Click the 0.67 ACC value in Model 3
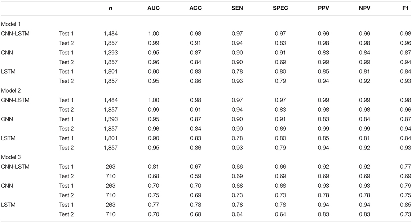412x223 pixels. click(196, 166)
